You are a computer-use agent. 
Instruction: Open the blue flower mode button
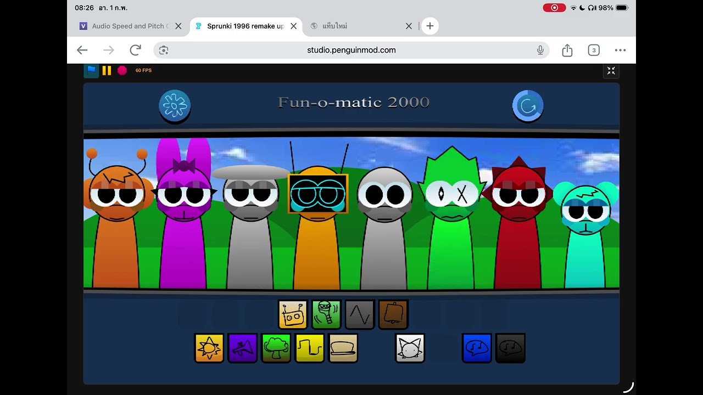[175, 105]
